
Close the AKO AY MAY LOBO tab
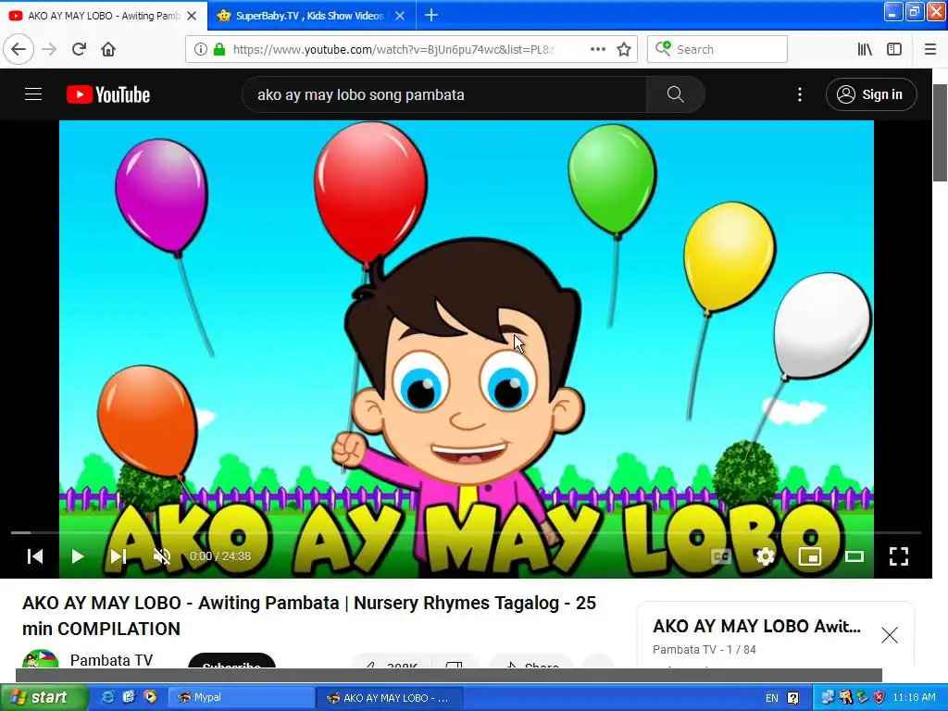(x=192, y=16)
